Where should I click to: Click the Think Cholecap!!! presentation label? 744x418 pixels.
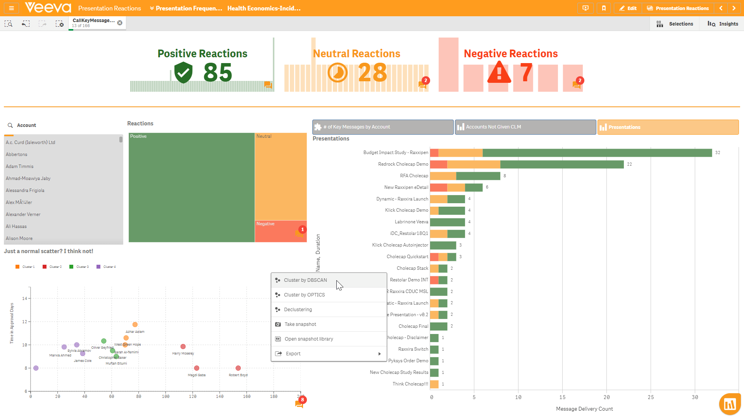click(410, 384)
